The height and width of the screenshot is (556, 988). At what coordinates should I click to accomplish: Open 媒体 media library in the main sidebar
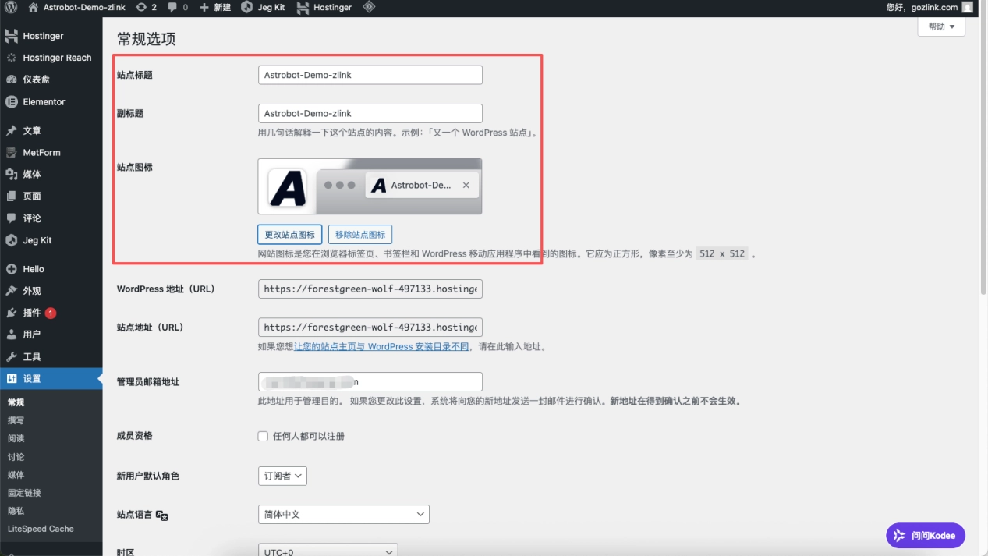51,175
